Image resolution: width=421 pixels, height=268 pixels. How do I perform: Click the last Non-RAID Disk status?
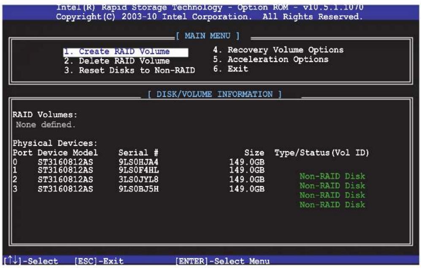(x=332, y=205)
